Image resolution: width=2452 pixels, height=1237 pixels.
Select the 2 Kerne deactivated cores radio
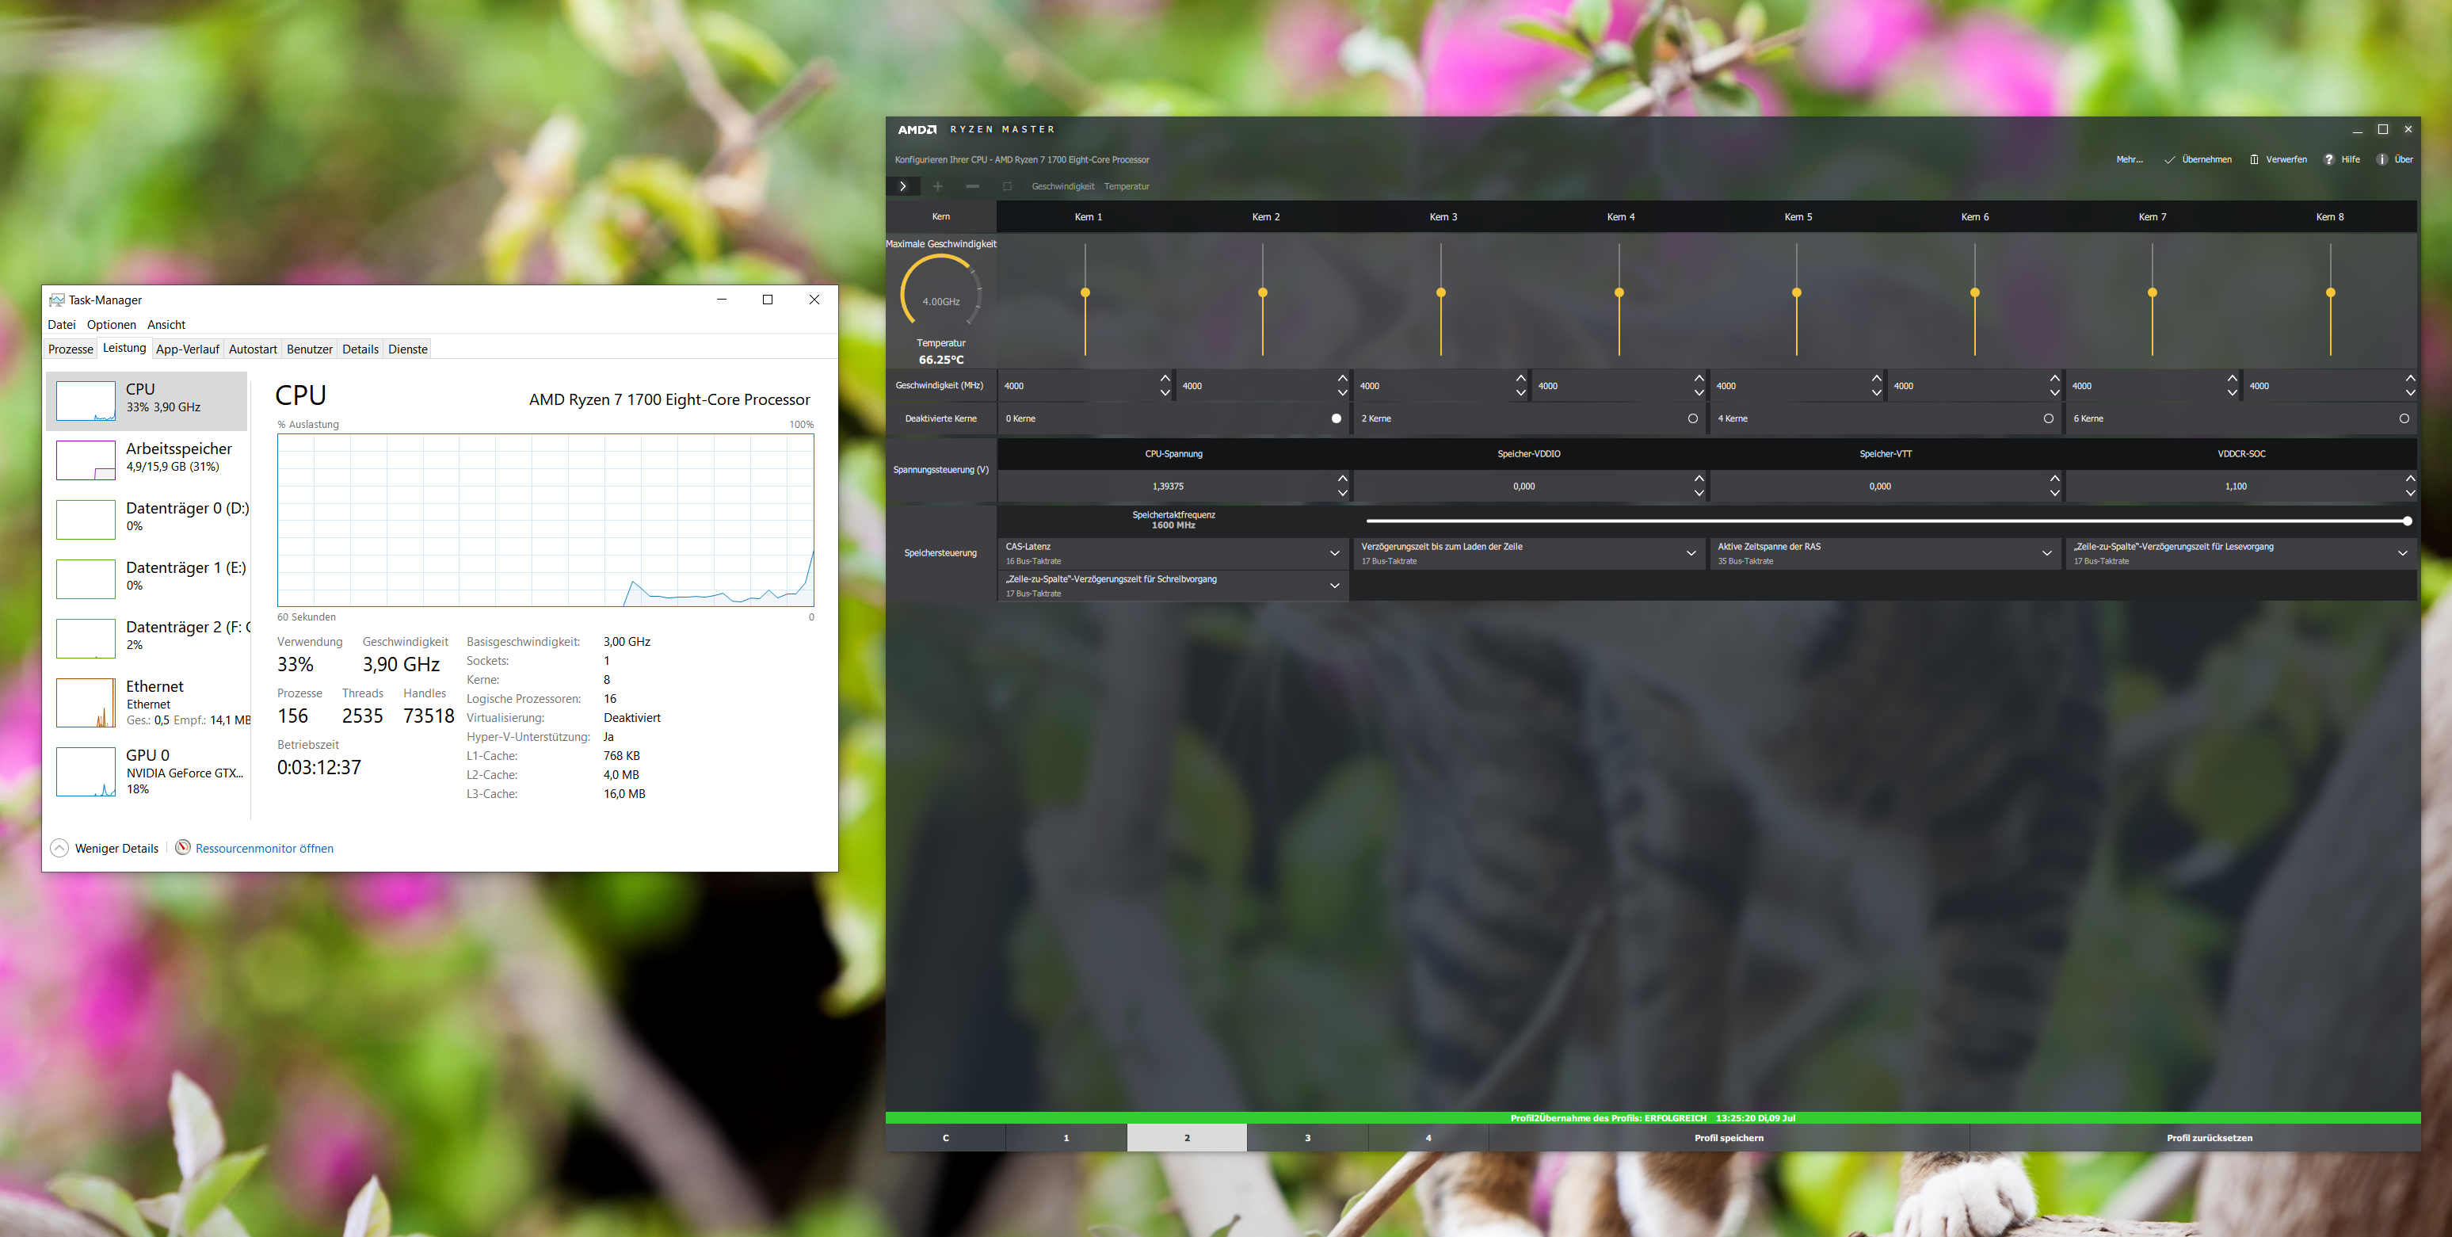(1692, 419)
